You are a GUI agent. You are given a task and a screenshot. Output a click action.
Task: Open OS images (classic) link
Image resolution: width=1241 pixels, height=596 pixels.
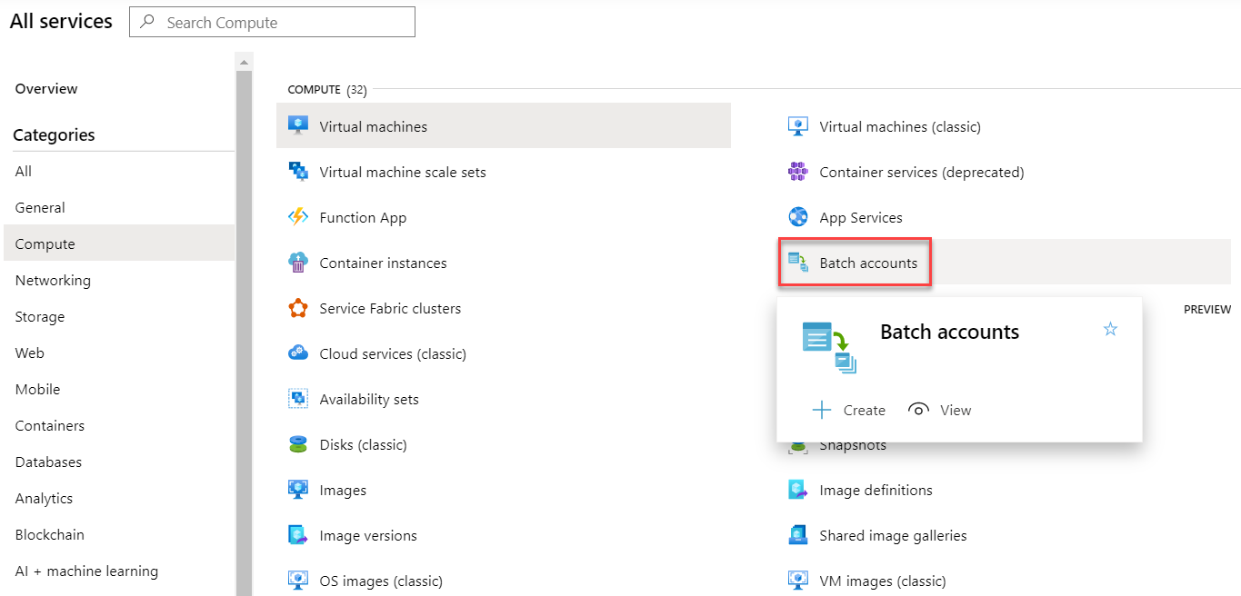coord(381,581)
